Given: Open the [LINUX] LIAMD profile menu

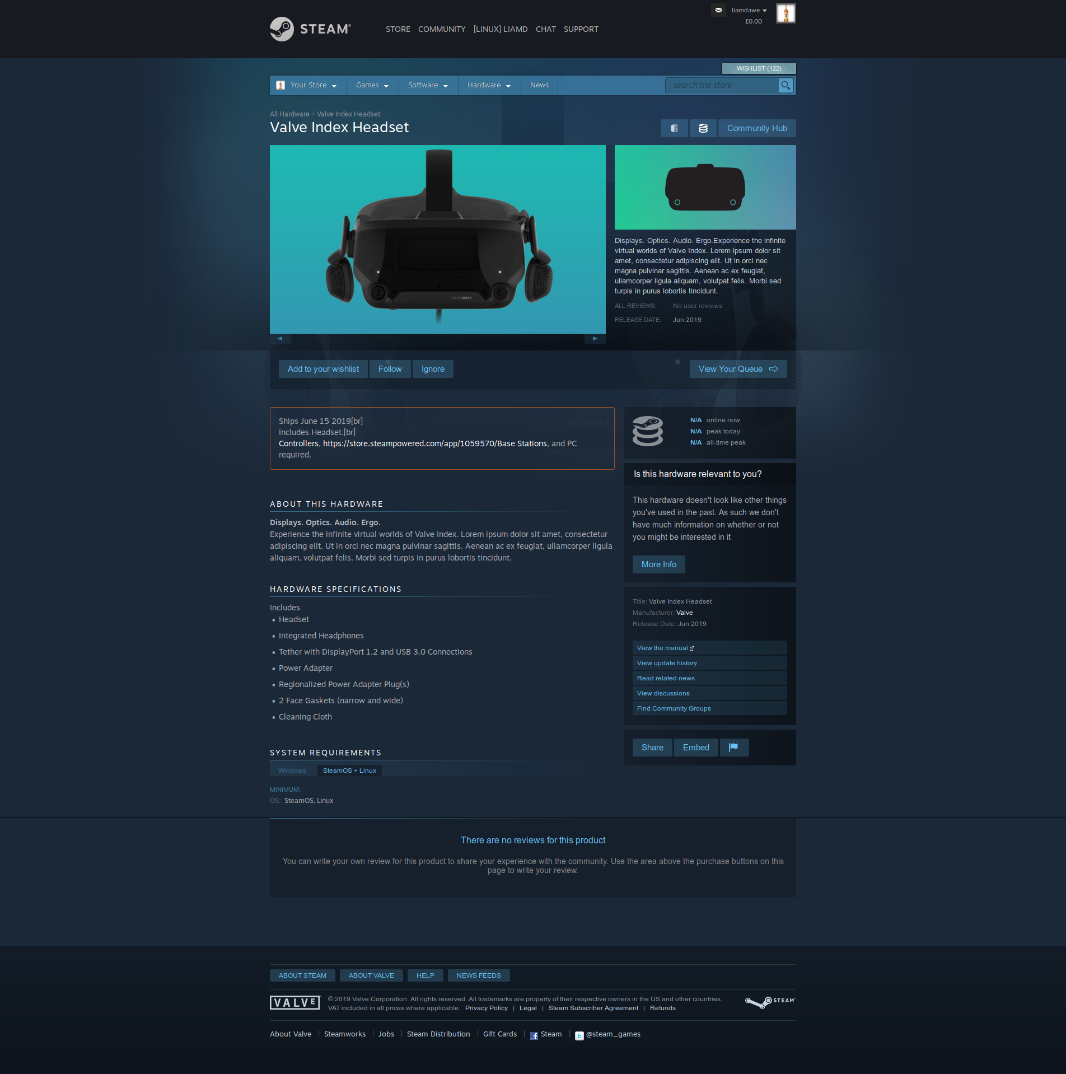Looking at the screenshot, I should point(501,29).
